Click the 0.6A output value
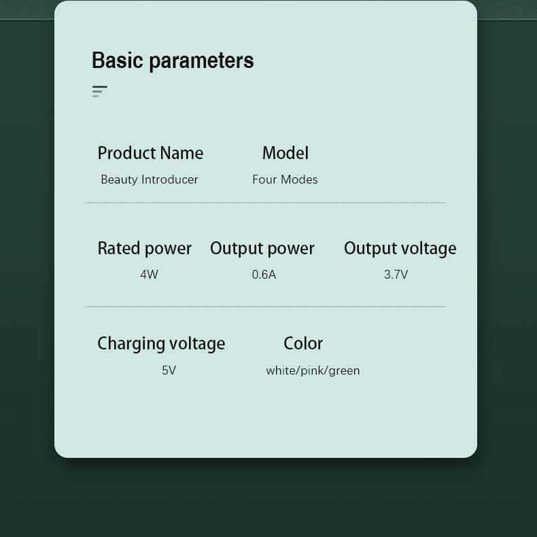The height and width of the screenshot is (537, 537). click(x=264, y=275)
